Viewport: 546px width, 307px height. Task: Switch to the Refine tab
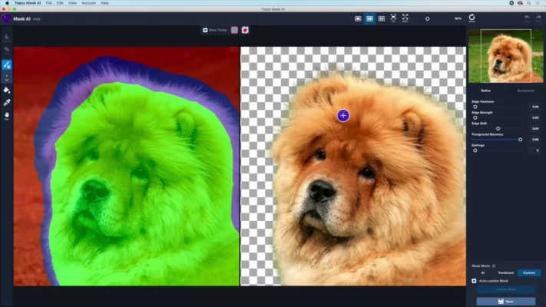click(x=486, y=91)
